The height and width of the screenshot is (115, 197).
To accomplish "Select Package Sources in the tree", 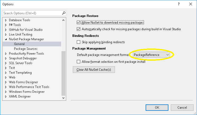I will (x=25, y=49).
